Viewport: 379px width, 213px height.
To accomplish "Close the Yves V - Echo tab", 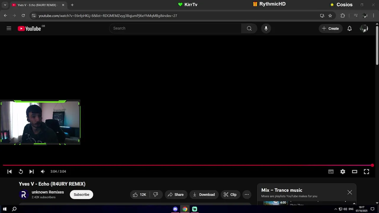I will [63, 5].
